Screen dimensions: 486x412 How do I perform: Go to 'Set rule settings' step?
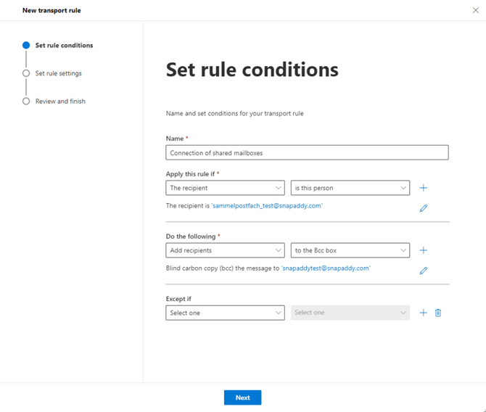(58, 73)
